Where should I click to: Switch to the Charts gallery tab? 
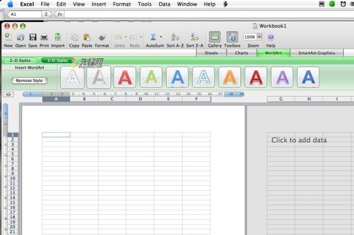[x=241, y=53]
